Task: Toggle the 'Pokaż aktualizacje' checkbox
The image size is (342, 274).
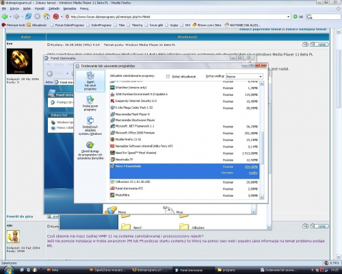Action: [168, 77]
